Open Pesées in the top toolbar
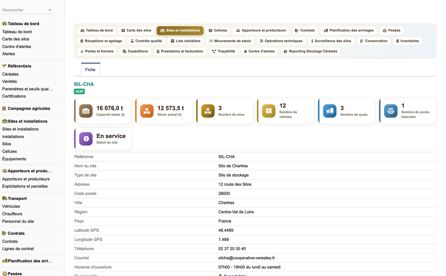This screenshot has height=276, width=446. tap(391, 30)
